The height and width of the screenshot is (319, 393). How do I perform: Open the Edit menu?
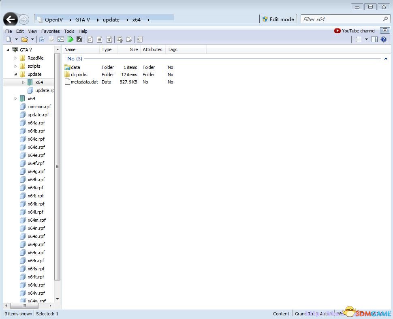tap(20, 31)
